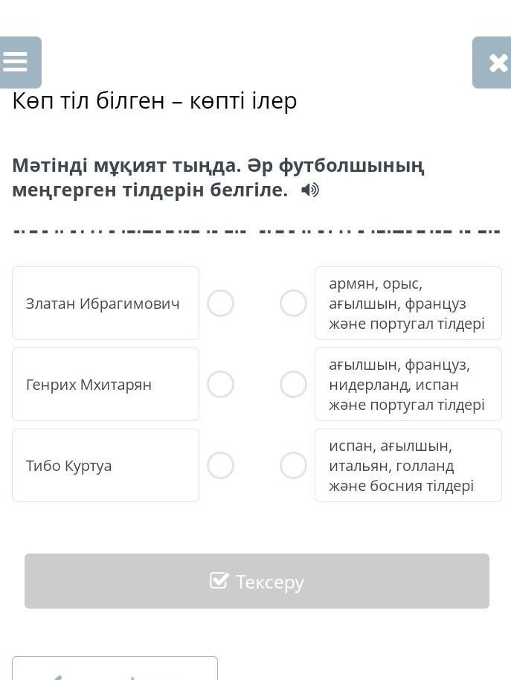Viewport: 511px width, 680px height.
Task: Click the Тибо Куртуа card
Action: [x=105, y=466]
